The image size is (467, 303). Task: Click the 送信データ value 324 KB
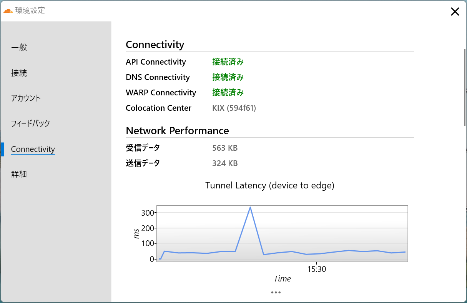coord(225,163)
